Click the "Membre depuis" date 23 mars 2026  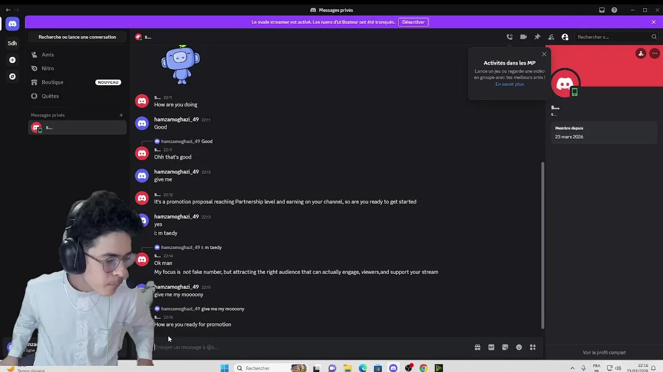[x=569, y=137]
